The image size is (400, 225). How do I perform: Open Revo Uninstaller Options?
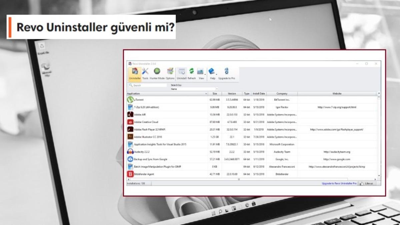[x=170, y=71]
